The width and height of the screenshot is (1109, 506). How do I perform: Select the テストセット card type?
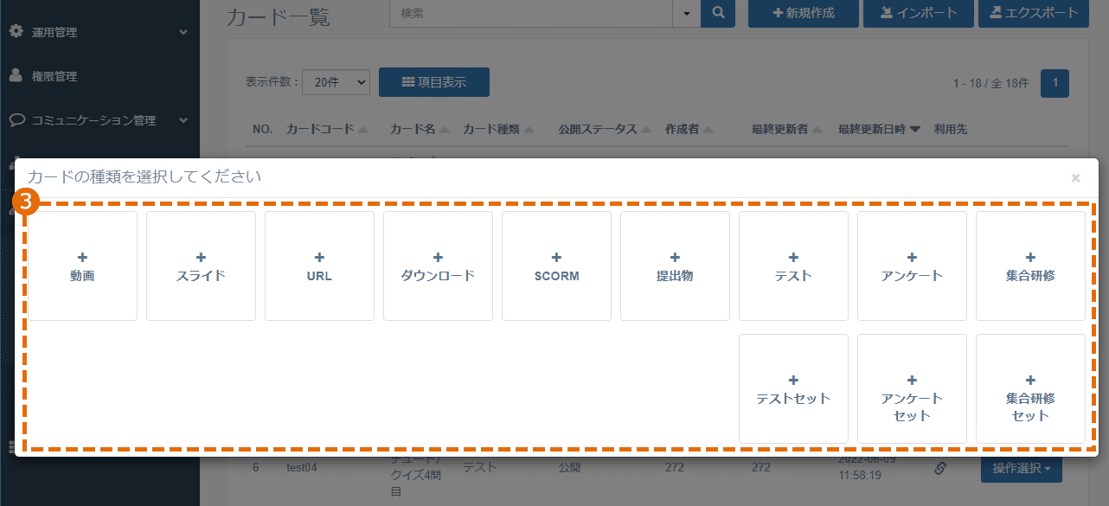pyautogui.click(x=793, y=388)
